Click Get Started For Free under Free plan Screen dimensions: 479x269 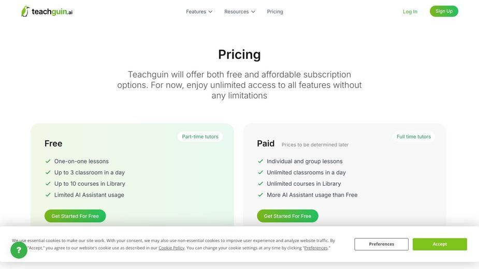[75, 216]
